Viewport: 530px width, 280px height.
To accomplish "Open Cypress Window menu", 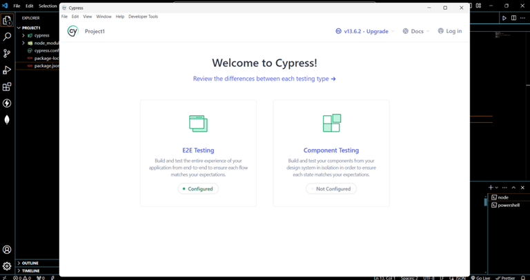I will [x=104, y=17].
